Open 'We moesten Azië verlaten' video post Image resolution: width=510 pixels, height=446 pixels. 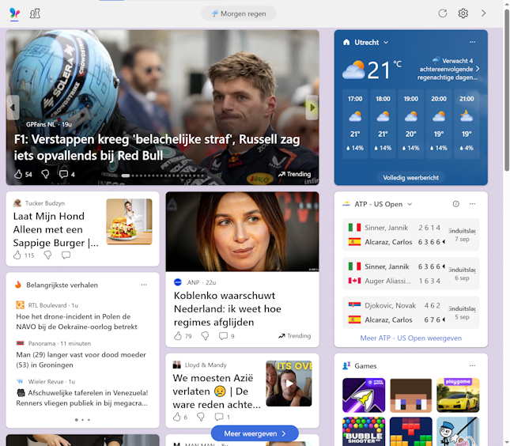(x=217, y=391)
